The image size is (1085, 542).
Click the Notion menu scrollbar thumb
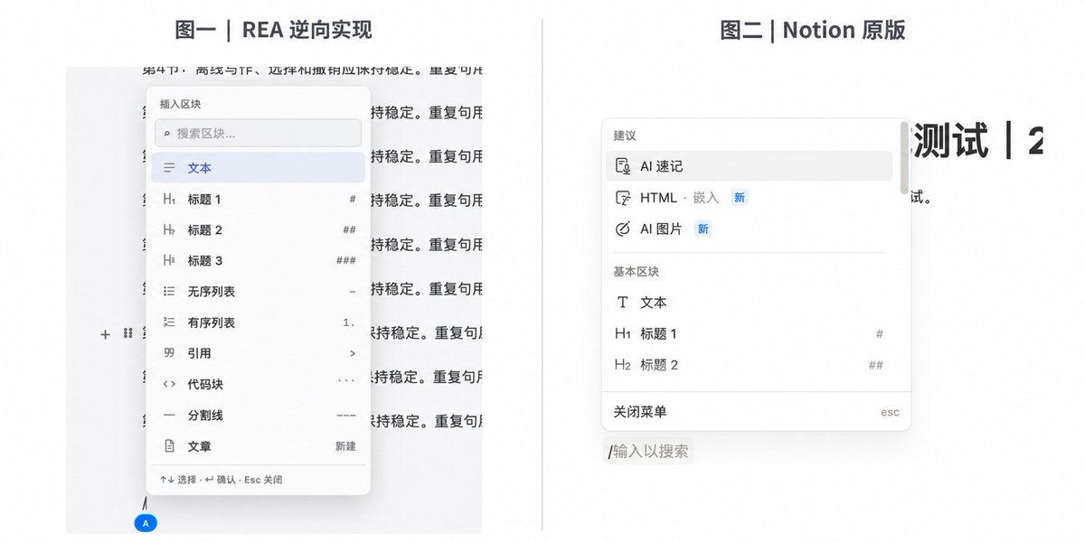tap(904, 158)
